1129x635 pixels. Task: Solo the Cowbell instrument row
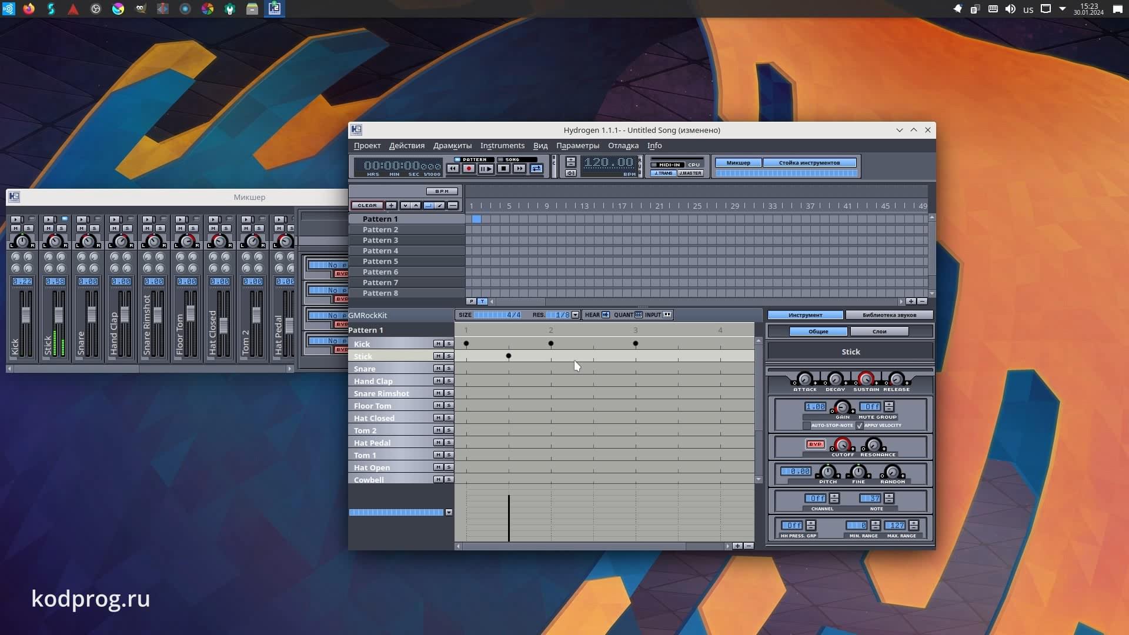pyautogui.click(x=449, y=480)
